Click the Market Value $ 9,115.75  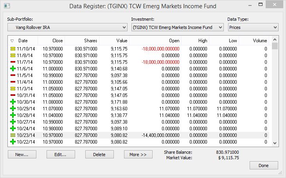(228, 158)
